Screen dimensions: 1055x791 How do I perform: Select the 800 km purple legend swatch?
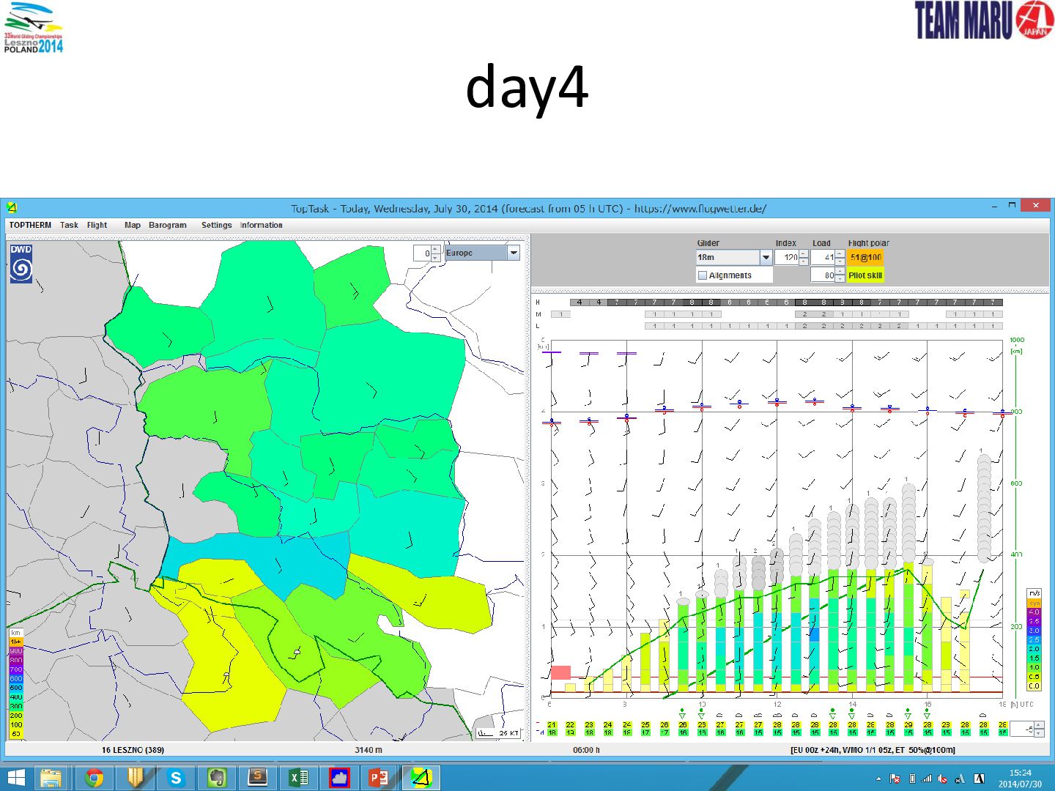pos(15,660)
